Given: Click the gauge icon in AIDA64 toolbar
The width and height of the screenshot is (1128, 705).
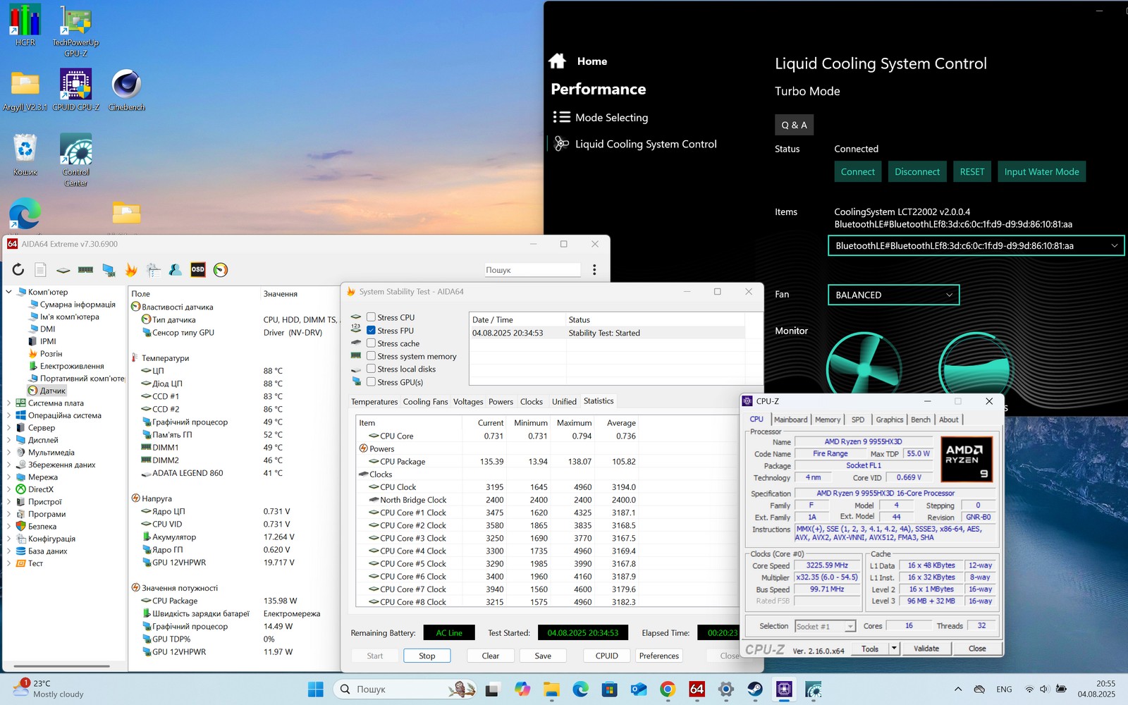Looking at the screenshot, I should click(221, 269).
